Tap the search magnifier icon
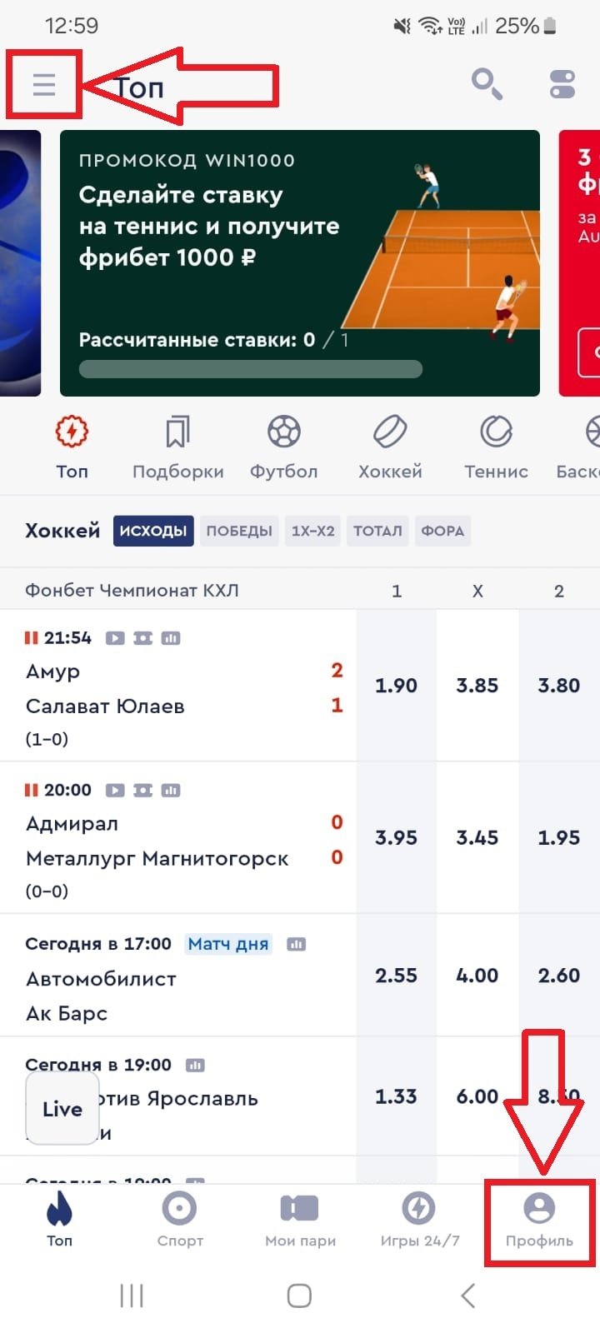 [487, 84]
